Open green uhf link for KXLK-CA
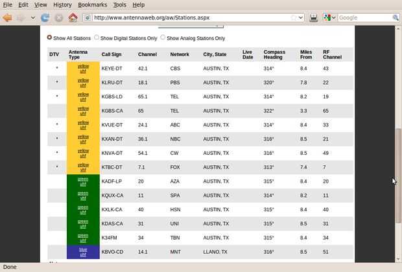The height and width of the screenshot is (272, 402). [83, 210]
